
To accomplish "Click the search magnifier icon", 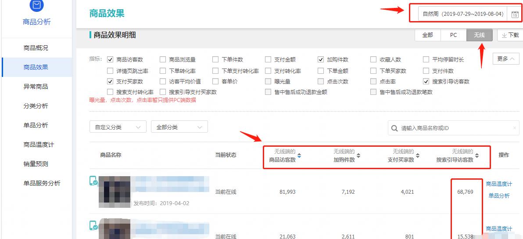I will coord(394,128).
